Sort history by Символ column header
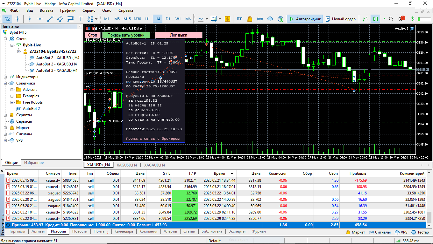This screenshot has height=244, width=433. click(50, 173)
